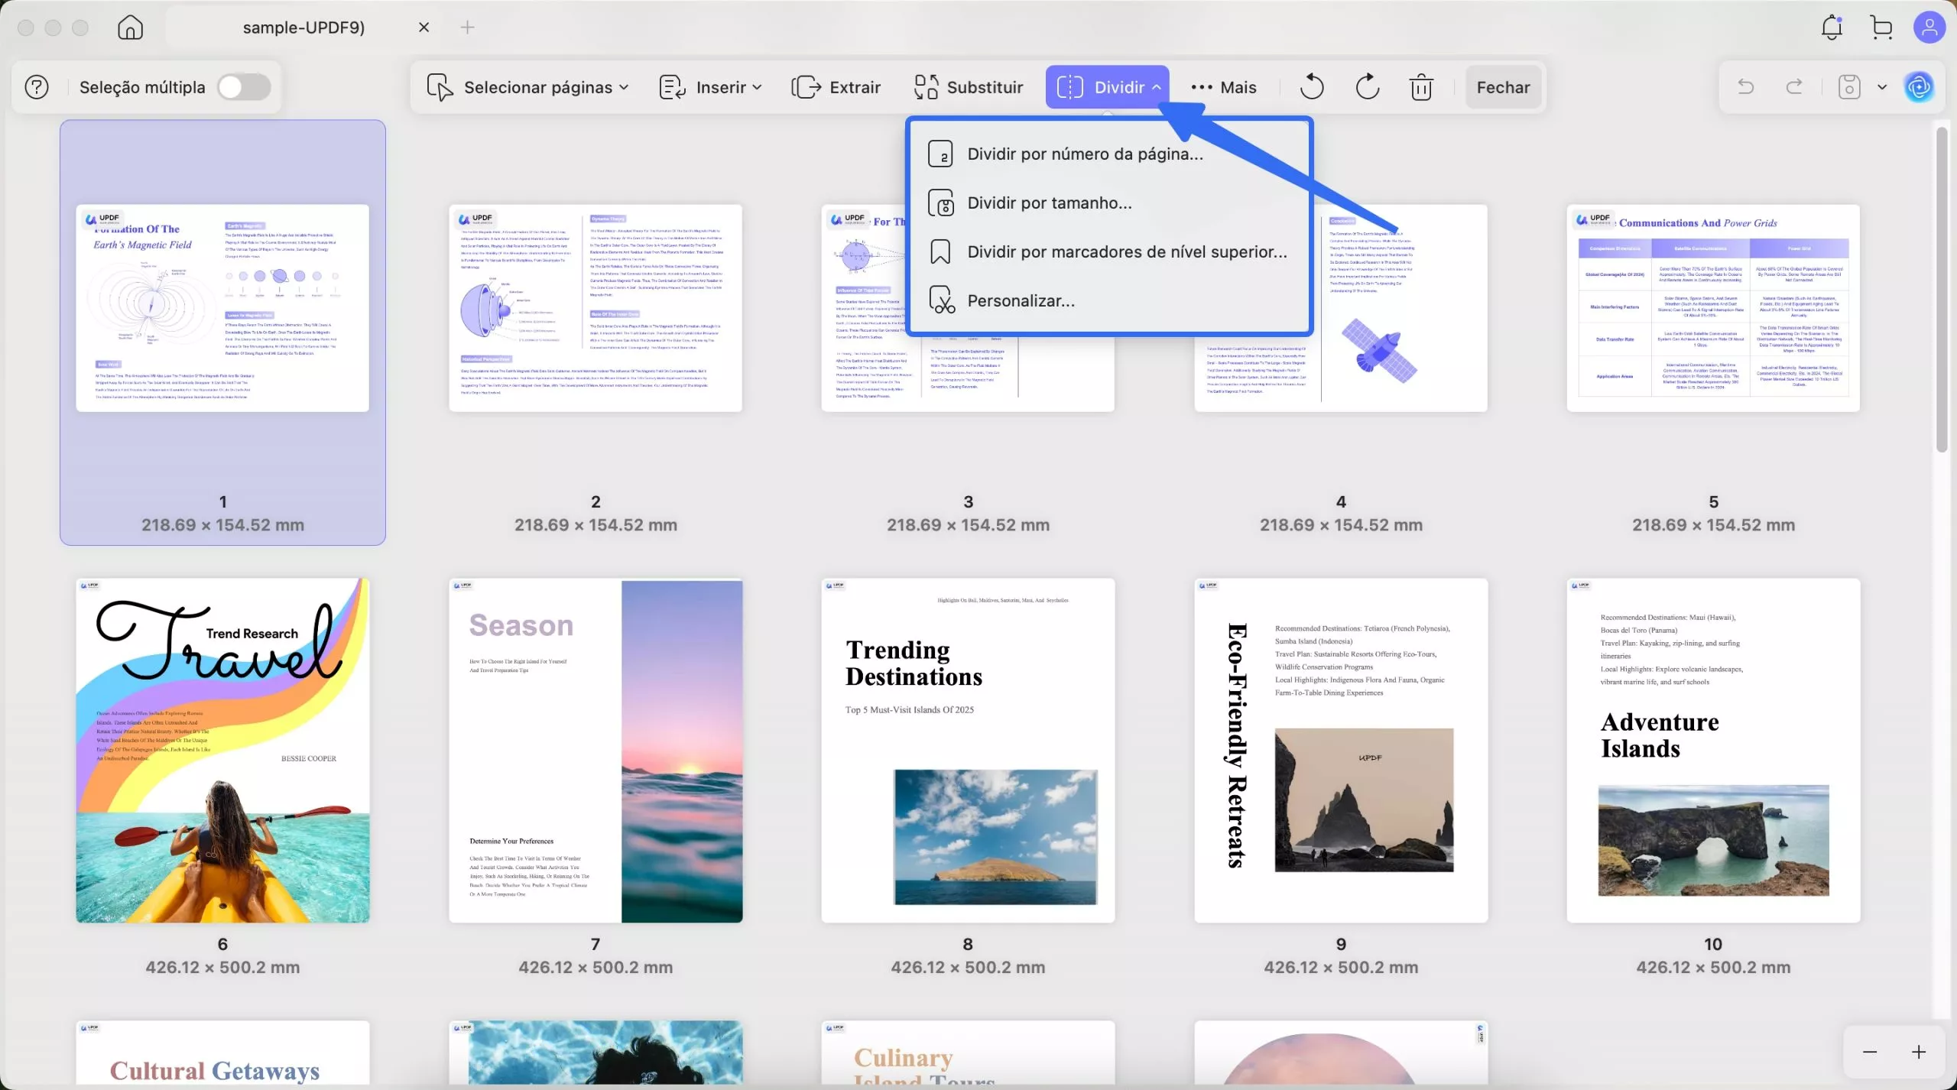Click the Extrair toolbar button
Screen dimensions: 1957x1090
coord(836,87)
